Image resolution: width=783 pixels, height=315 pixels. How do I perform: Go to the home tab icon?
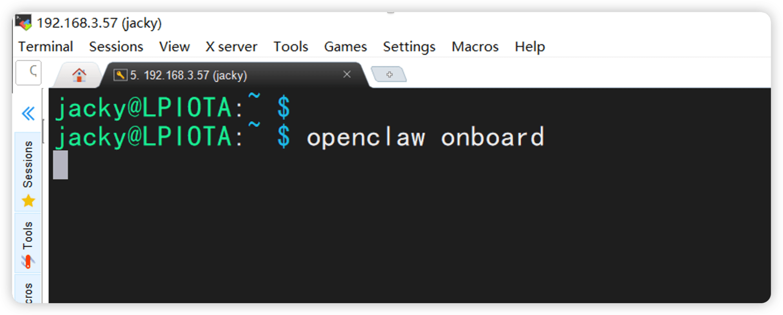pyautogui.click(x=79, y=75)
